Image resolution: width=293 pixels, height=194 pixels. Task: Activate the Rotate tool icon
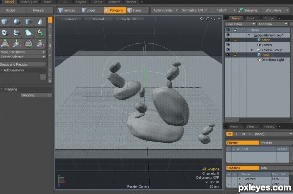pos(28,44)
